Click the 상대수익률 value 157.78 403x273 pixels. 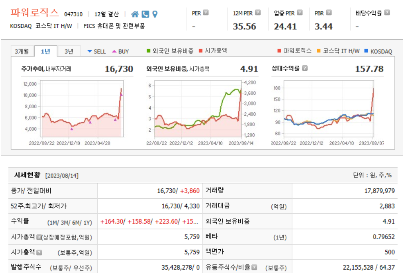click(369, 69)
